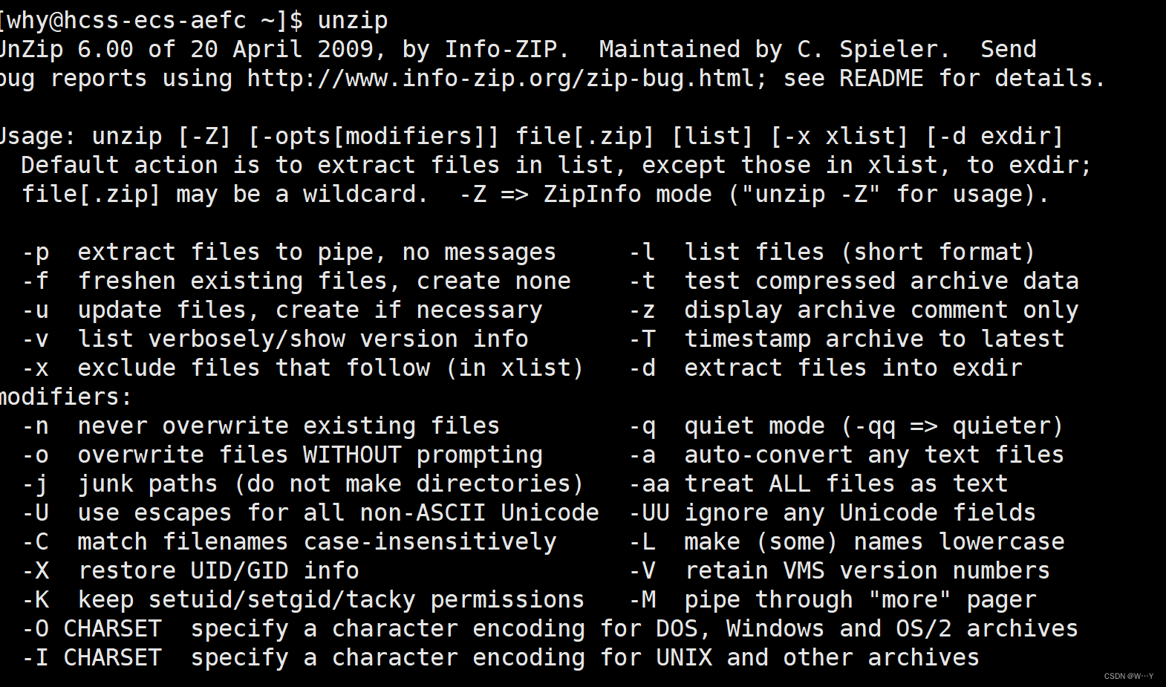Click the "-M" pipe through more option

642,600
